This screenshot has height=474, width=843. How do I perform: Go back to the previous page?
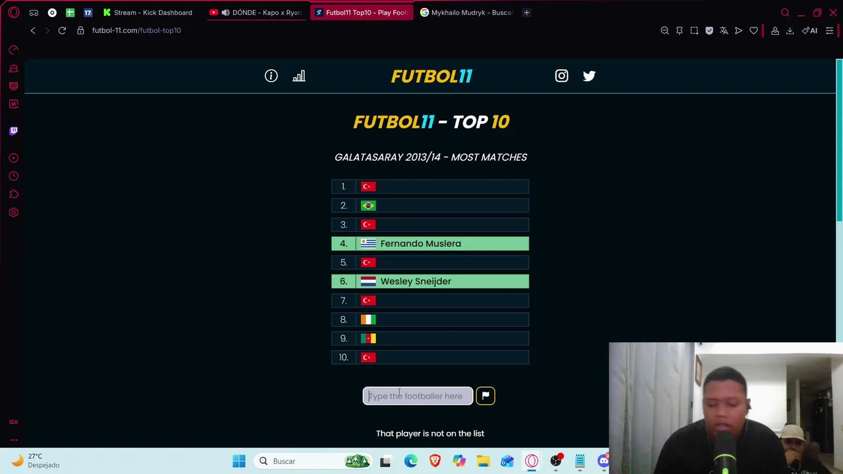(33, 30)
